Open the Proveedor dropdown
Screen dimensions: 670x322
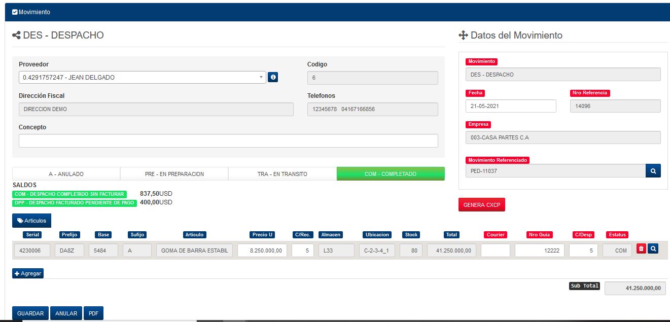tap(142, 78)
